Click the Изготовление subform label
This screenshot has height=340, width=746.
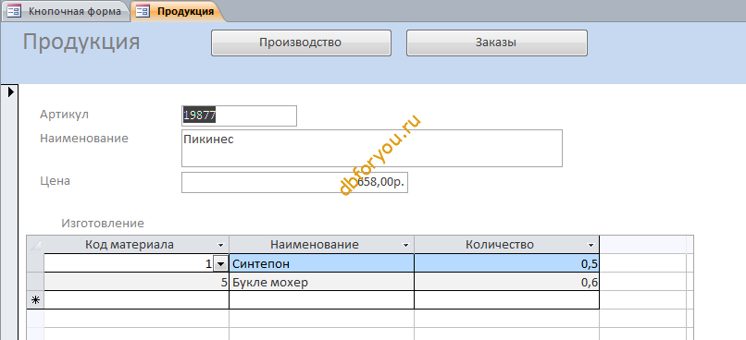click(x=103, y=224)
